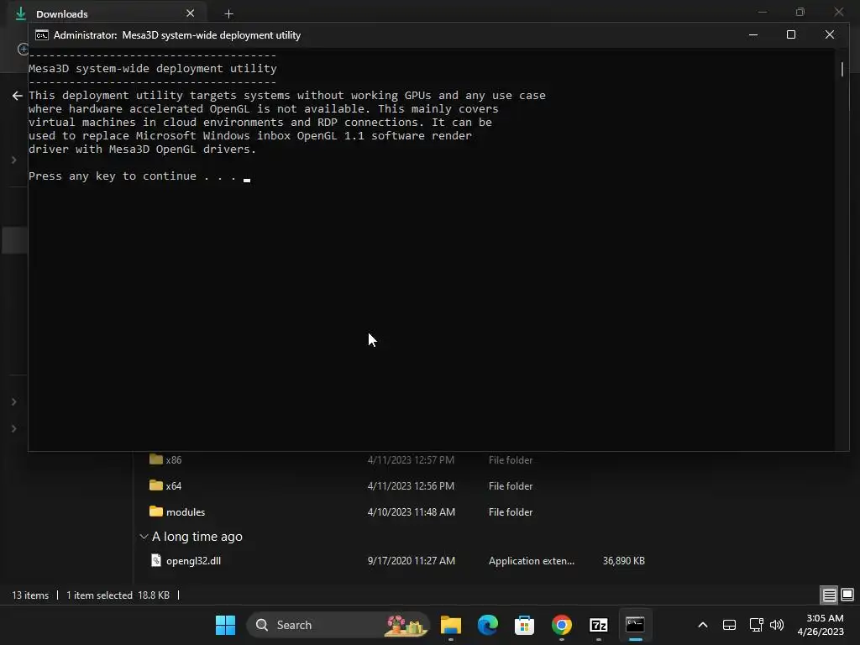Open Google Chrome from the taskbar
The image size is (860, 645).
[562, 625]
